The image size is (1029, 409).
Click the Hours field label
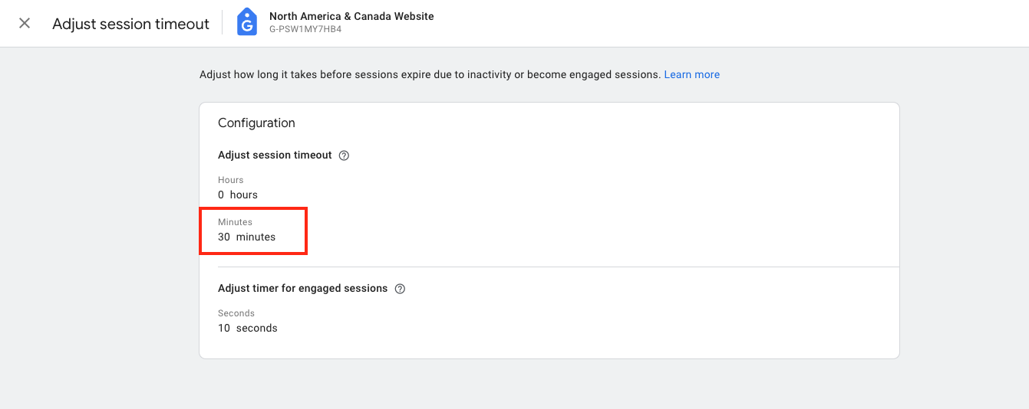click(231, 180)
